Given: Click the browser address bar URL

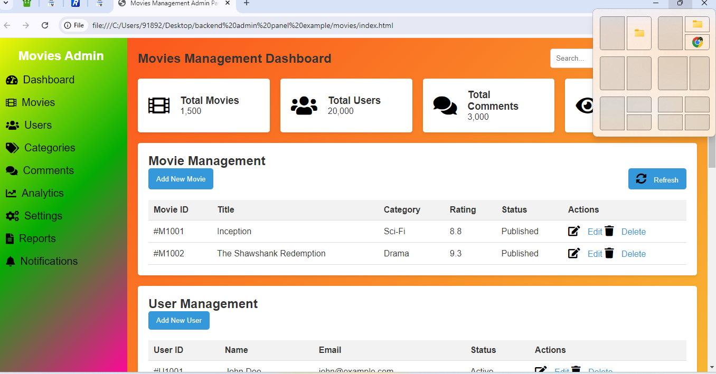Looking at the screenshot, I should (242, 25).
